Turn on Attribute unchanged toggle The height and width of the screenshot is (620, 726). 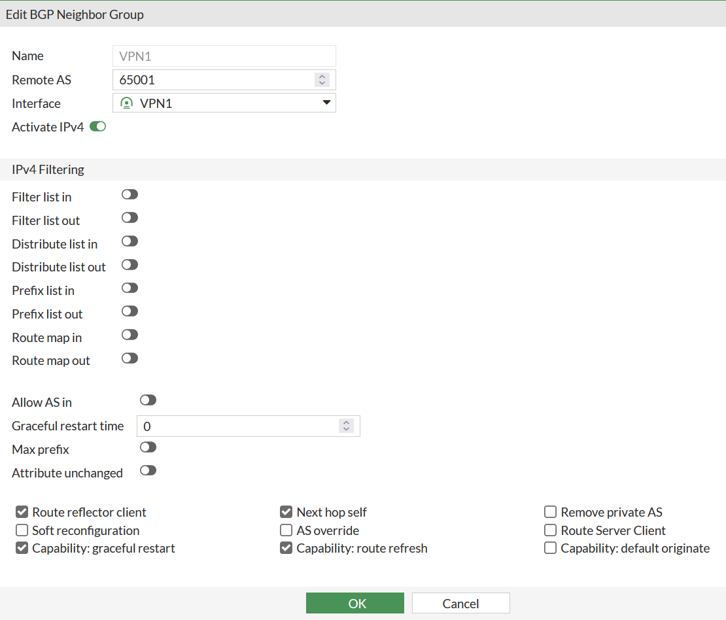click(148, 470)
